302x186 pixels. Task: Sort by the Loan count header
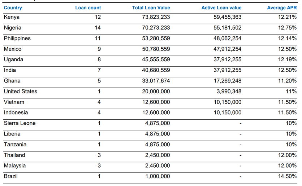88,8
